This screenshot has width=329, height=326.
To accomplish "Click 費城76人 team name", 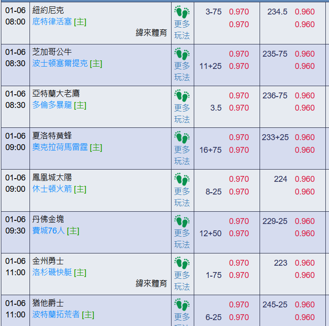I will coord(49,231).
